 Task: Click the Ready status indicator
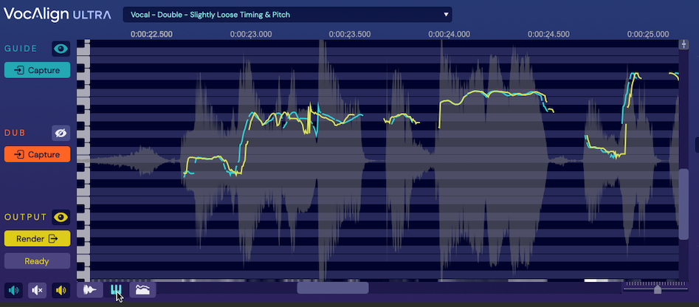[x=37, y=261]
